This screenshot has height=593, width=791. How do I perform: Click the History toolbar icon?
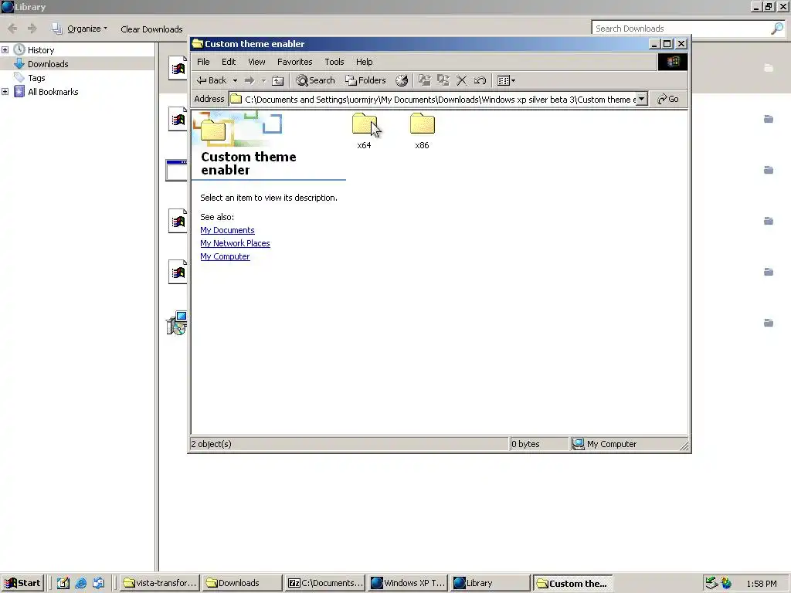pos(402,80)
